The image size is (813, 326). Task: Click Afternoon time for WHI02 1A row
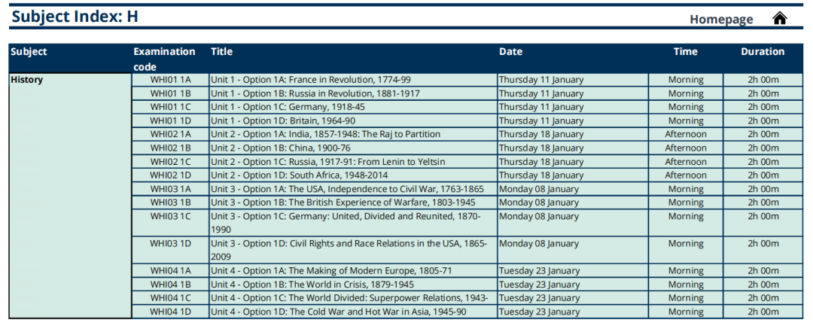[x=686, y=134]
